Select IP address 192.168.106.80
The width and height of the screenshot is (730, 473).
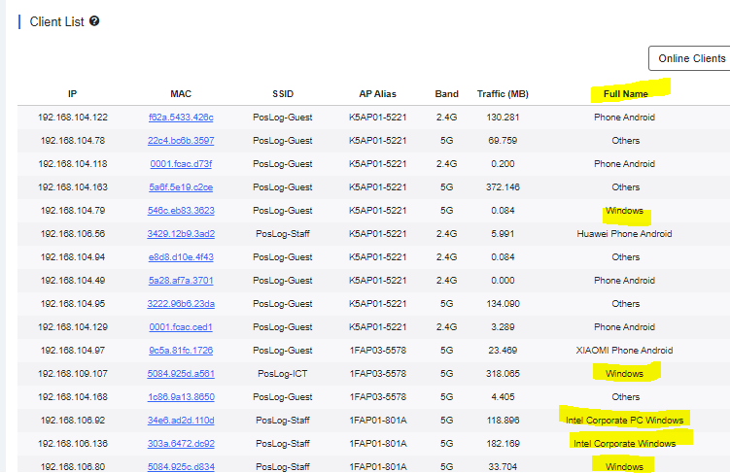(x=73, y=466)
